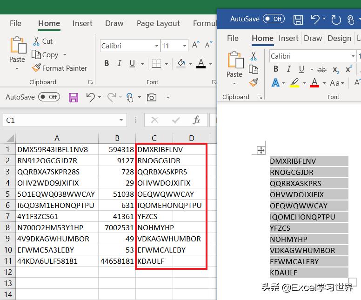This screenshot has width=361, height=300.
Task: Click the Cut scissors icon in Word
Action: coord(254,56)
